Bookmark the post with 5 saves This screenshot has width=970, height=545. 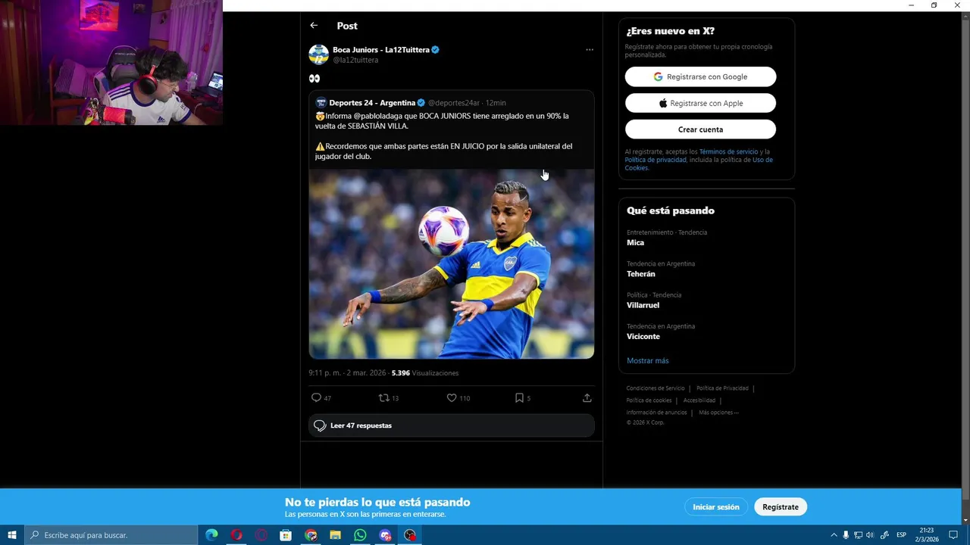519,398
